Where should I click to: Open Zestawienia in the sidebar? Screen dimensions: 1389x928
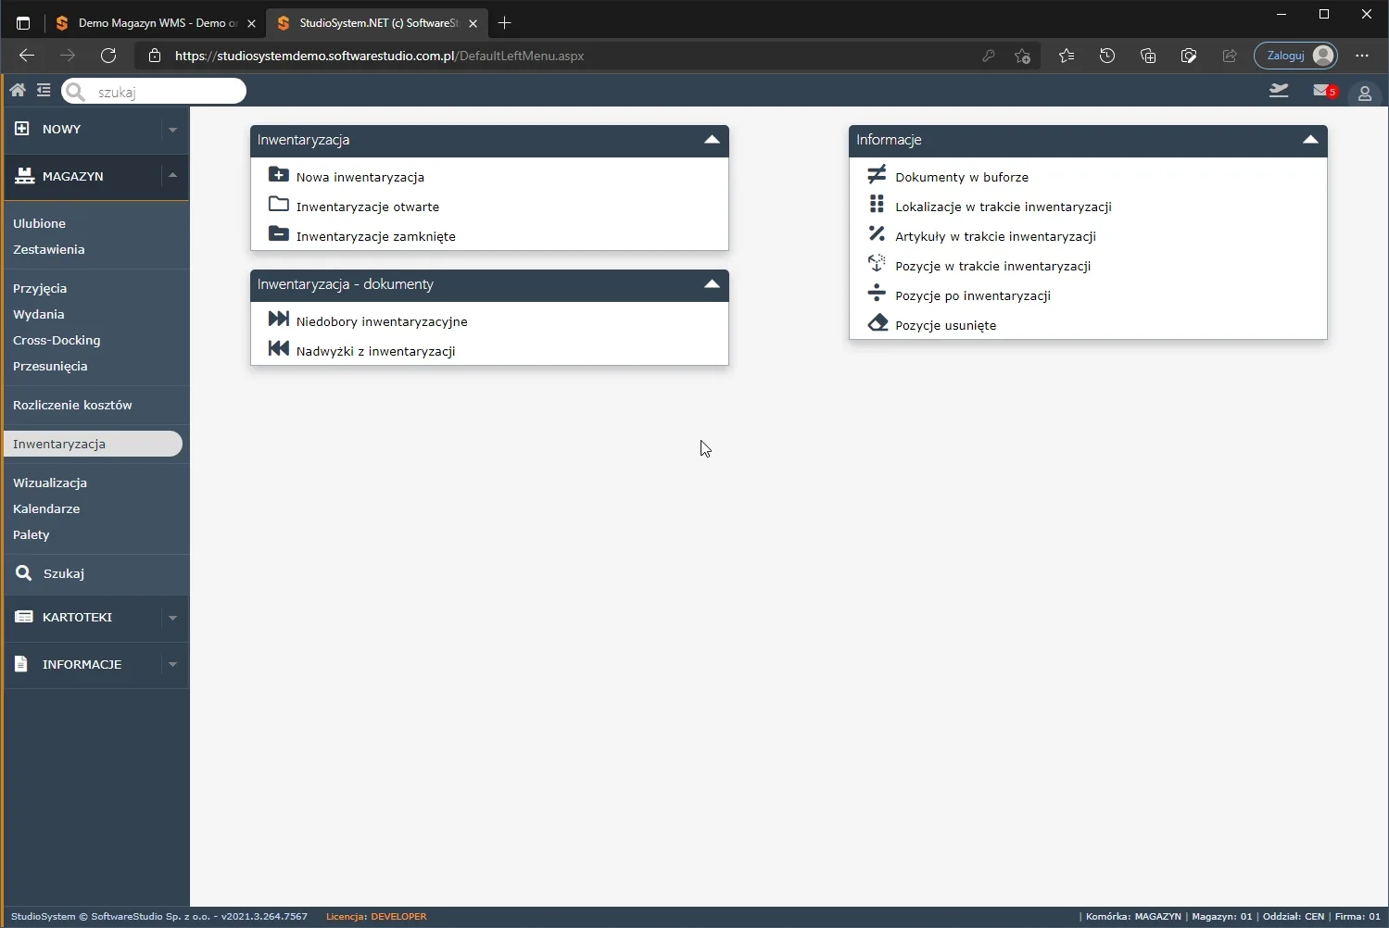(x=48, y=249)
